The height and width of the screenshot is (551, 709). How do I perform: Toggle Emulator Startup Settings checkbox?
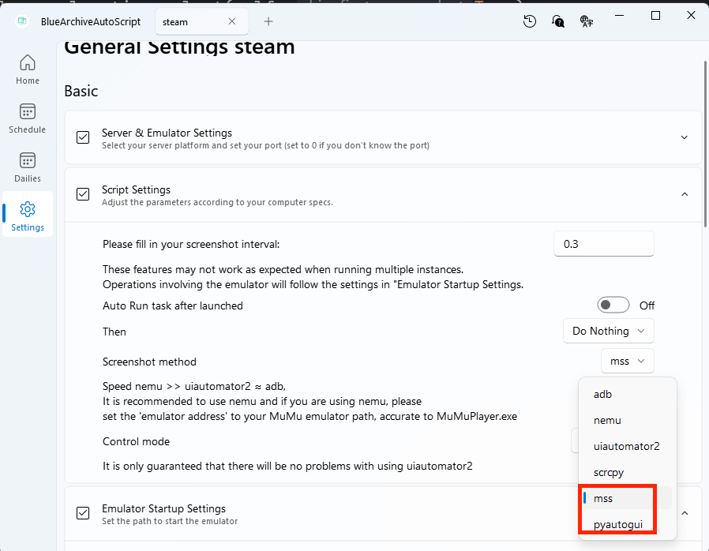pyautogui.click(x=83, y=513)
